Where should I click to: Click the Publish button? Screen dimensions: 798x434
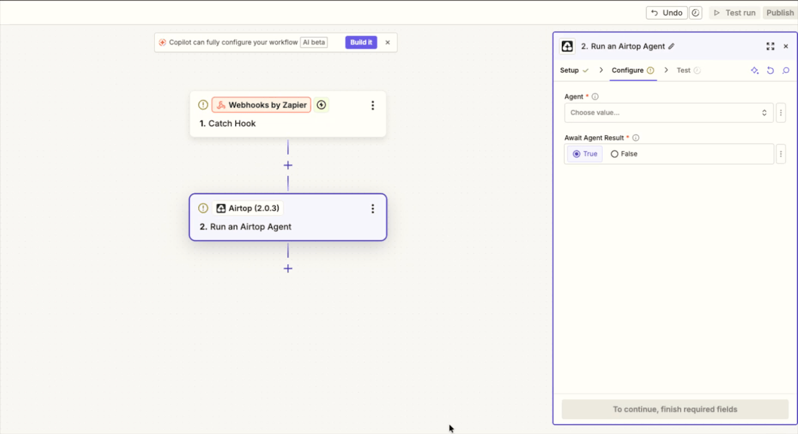coord(780,13)
